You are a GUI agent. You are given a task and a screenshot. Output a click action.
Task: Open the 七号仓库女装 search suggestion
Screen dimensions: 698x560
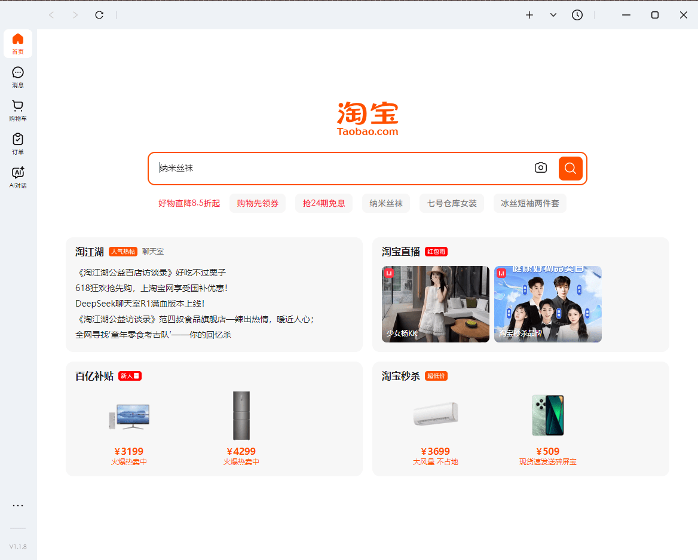[x=452, y=203]
